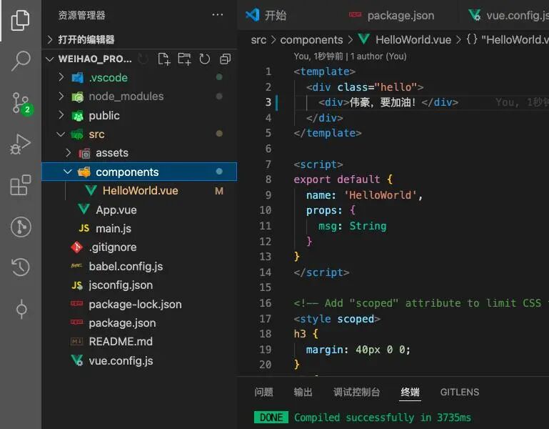This screenshot has height=429, width=549.
Task: Switch to the vue.config.js editor tab
Action: click(x=508, y=15)
